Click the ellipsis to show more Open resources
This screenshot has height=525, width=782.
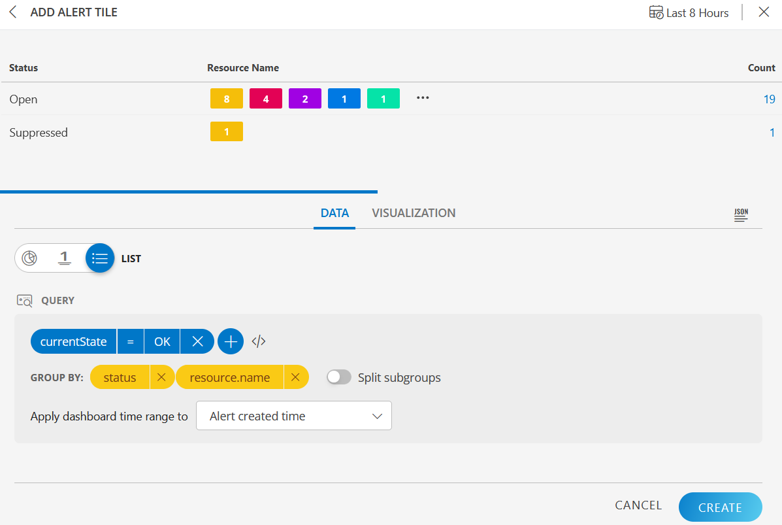(422, 98)
